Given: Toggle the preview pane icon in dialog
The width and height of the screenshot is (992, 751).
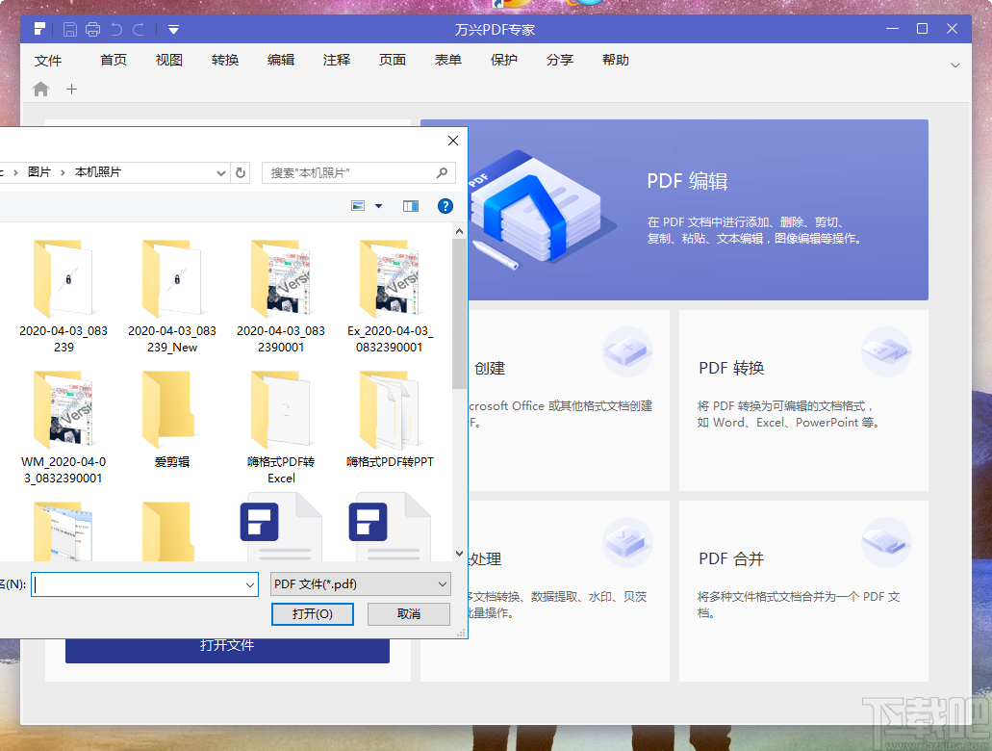Looking at the screenshot, I should pos(410,205).
